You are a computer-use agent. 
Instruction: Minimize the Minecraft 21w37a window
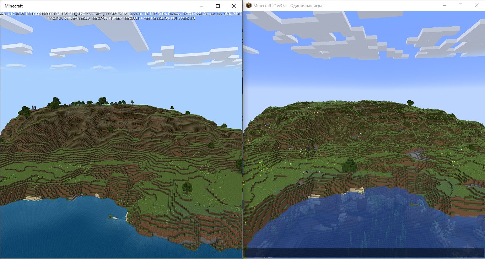click(444, 6)
